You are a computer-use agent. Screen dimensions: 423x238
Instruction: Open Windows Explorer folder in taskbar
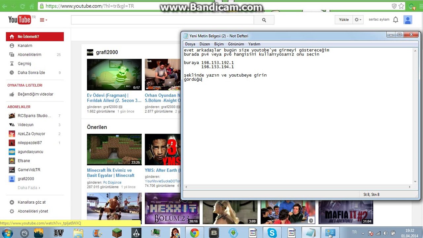point(78,233)
